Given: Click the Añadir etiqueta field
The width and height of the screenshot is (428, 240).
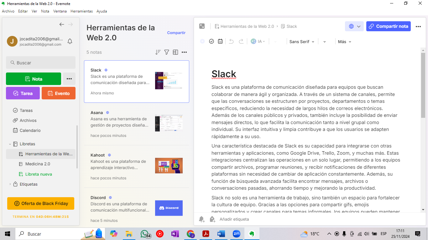Looking at the screenshot, I should click(234, 219).
